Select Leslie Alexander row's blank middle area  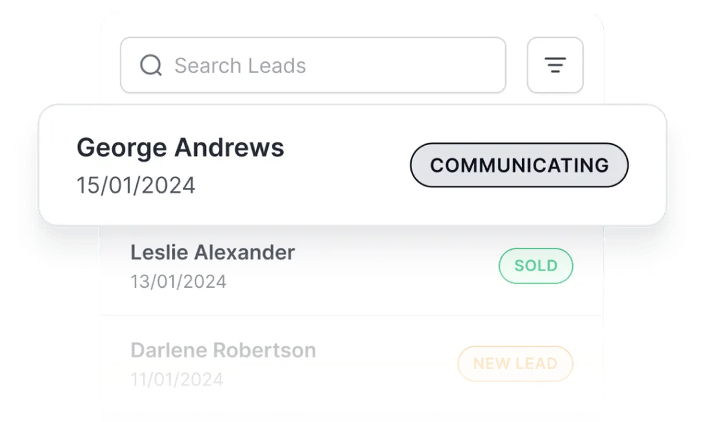tap(392, 267)
